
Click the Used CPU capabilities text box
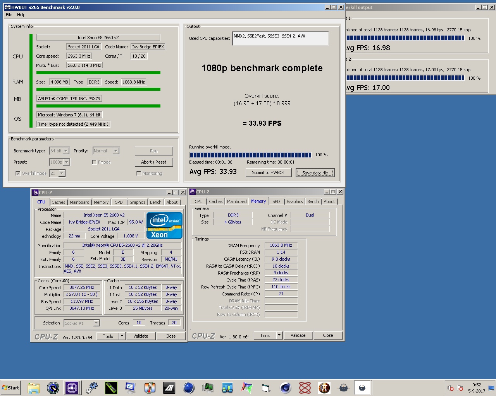click(281, 38)
